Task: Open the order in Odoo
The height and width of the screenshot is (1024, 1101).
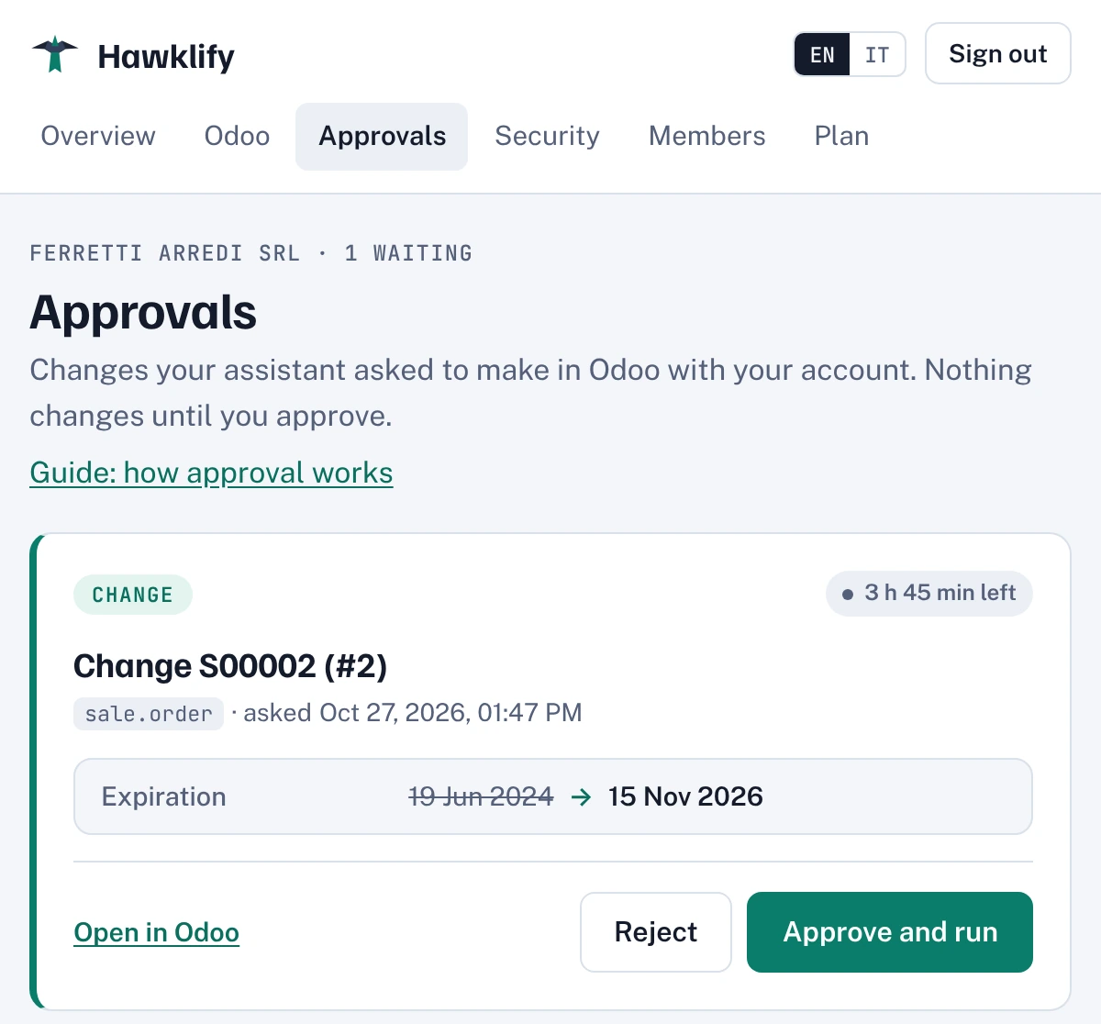Action: coord(156,932)
